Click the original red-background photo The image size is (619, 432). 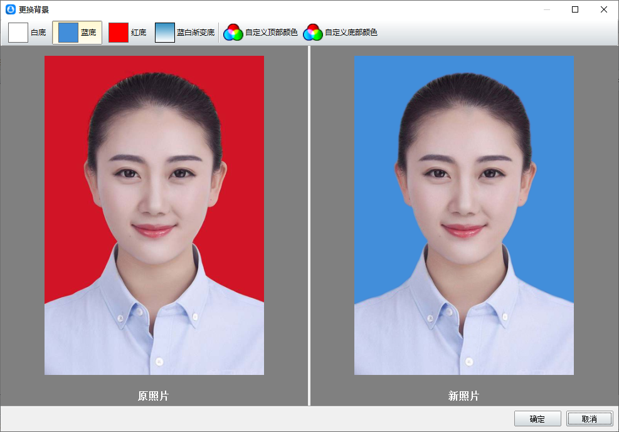(154, 216)
